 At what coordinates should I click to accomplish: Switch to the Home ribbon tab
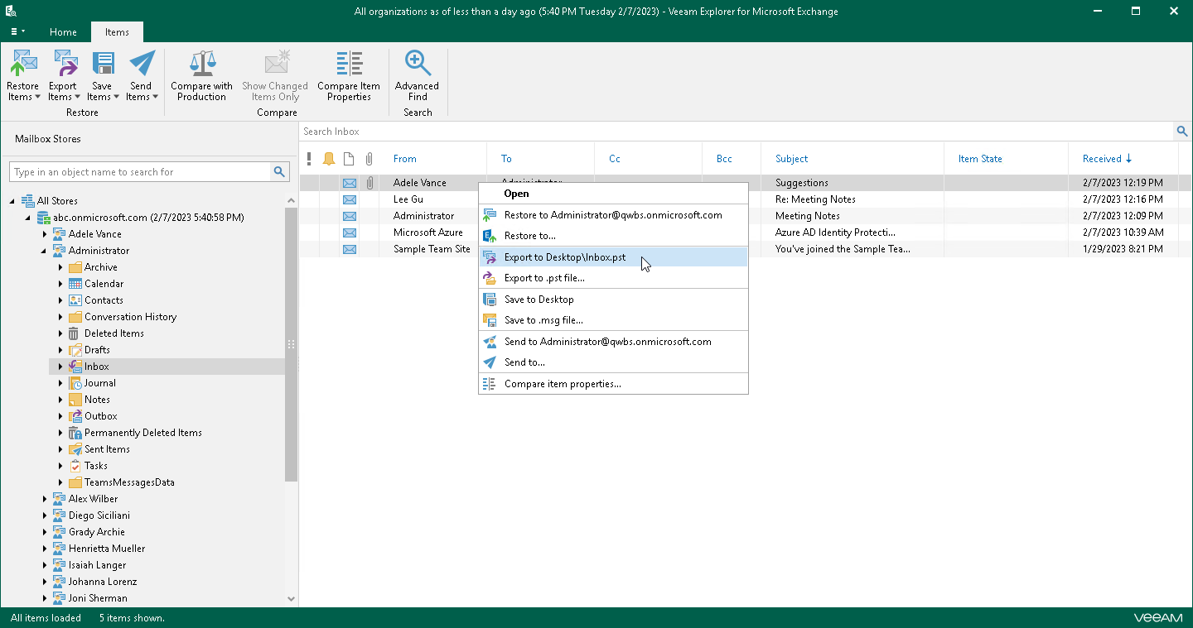(63, 31)
